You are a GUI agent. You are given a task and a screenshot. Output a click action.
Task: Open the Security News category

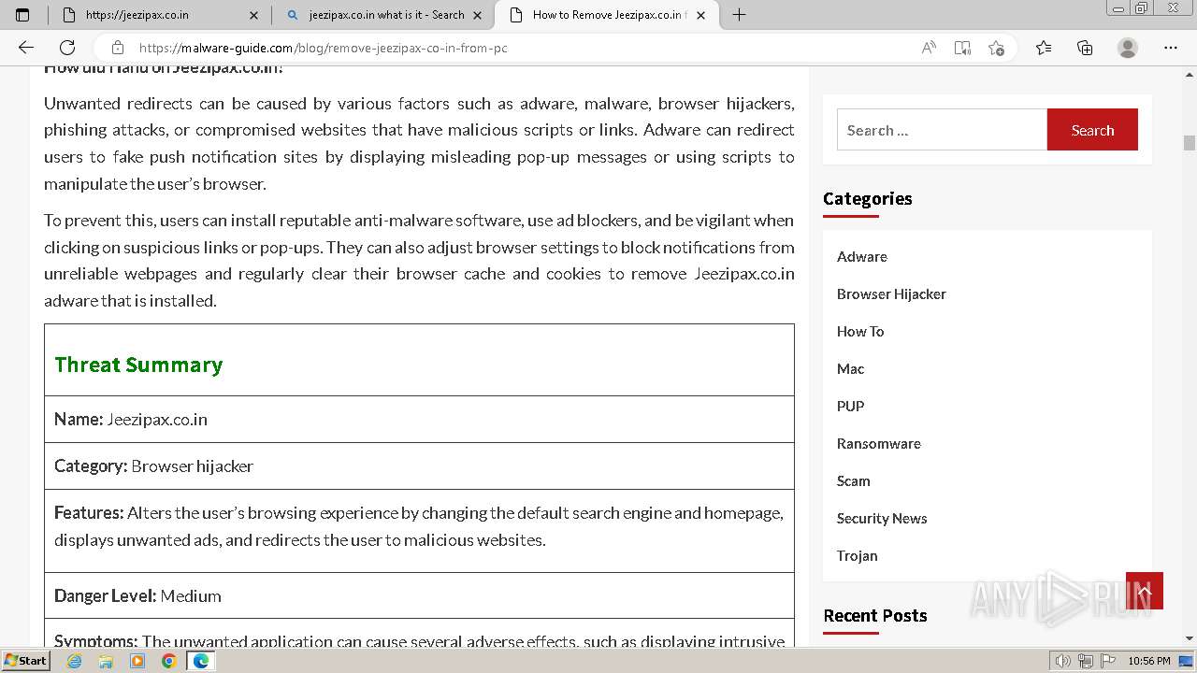click(x=882, y=518)
